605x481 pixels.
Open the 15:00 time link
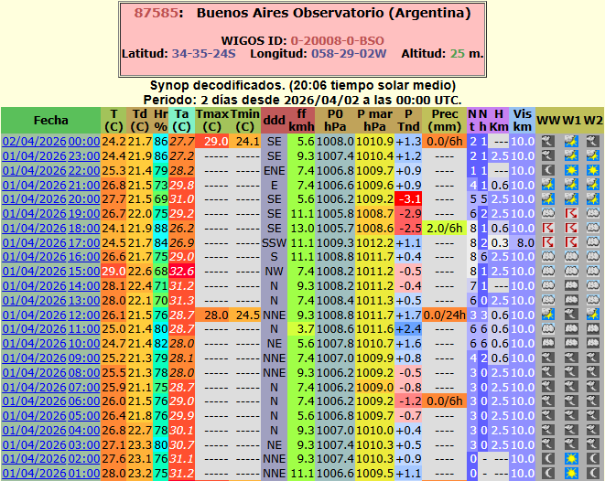point(84,272)
